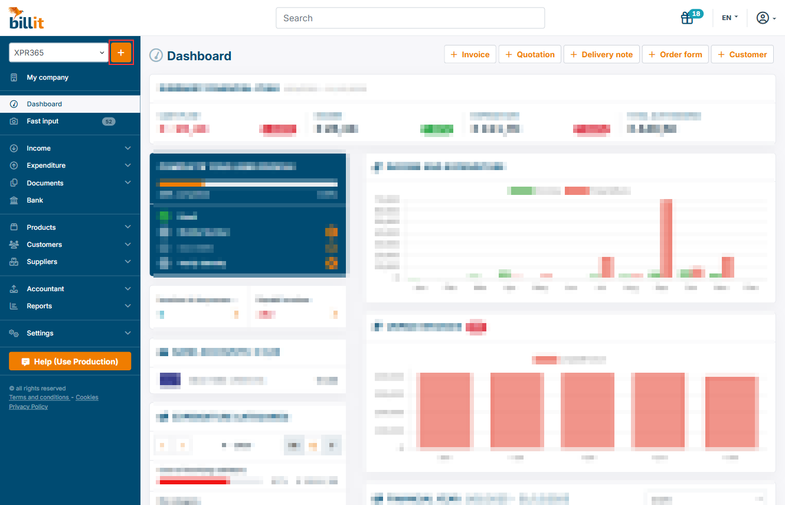Open the EN language dropdown
This screenshot has height=505, width=785.
point(730,18)
